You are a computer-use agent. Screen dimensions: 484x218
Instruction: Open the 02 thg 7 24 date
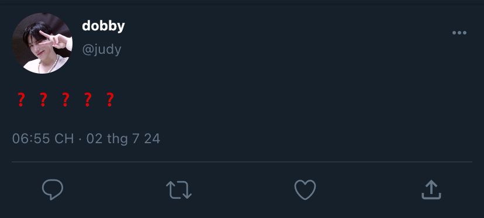[123, 139]
